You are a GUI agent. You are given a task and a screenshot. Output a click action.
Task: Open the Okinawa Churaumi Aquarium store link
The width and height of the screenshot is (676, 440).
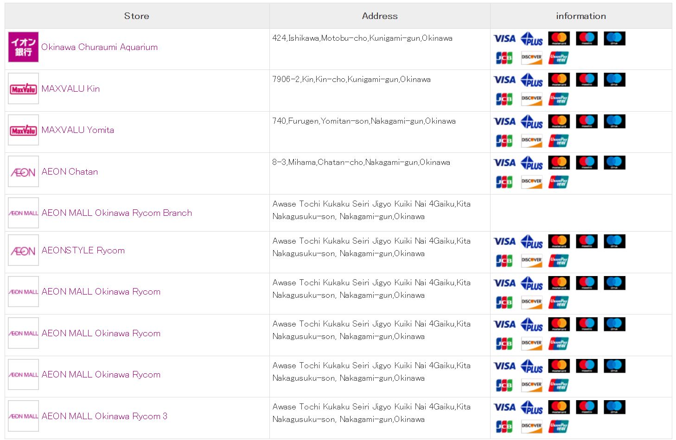click(x=99, y=47)
